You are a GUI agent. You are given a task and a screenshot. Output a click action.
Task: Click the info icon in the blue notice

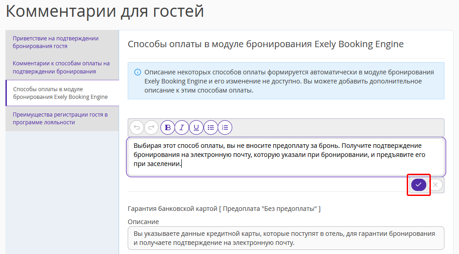(138, 72)
